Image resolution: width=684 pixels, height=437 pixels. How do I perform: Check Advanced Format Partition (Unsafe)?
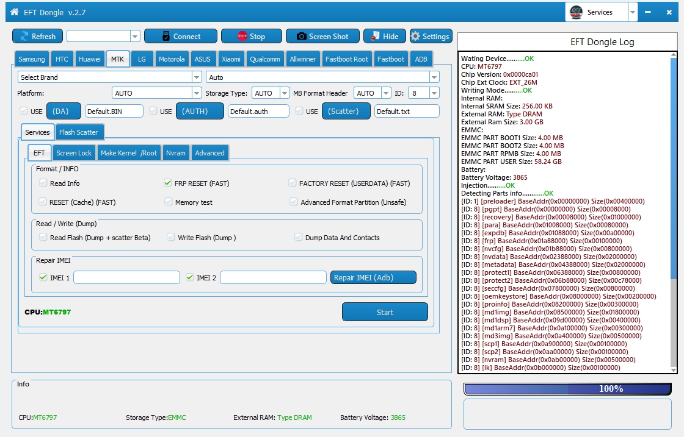294,202
